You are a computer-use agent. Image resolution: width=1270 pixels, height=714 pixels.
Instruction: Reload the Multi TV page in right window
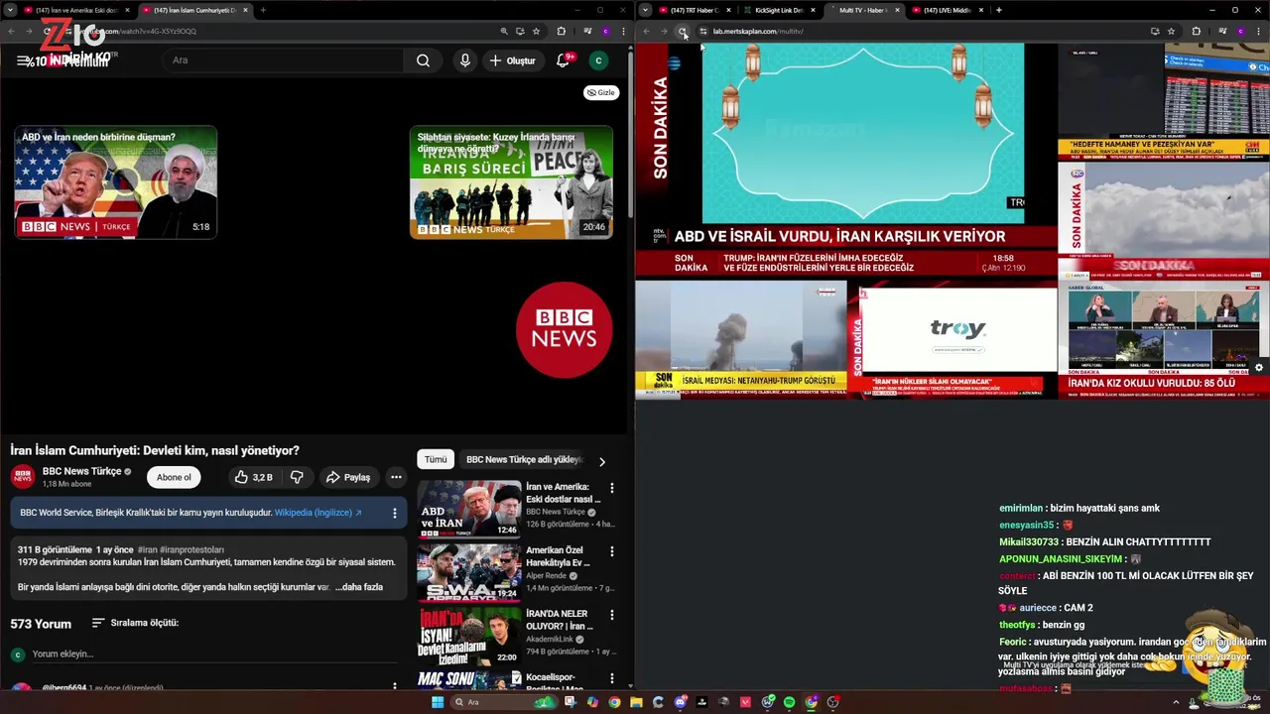[683, 31]
